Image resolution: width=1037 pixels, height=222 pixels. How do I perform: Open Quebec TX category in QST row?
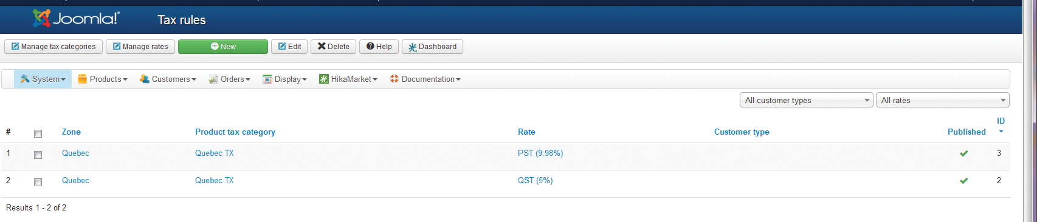pyautogui.click(x=214, y=180)
